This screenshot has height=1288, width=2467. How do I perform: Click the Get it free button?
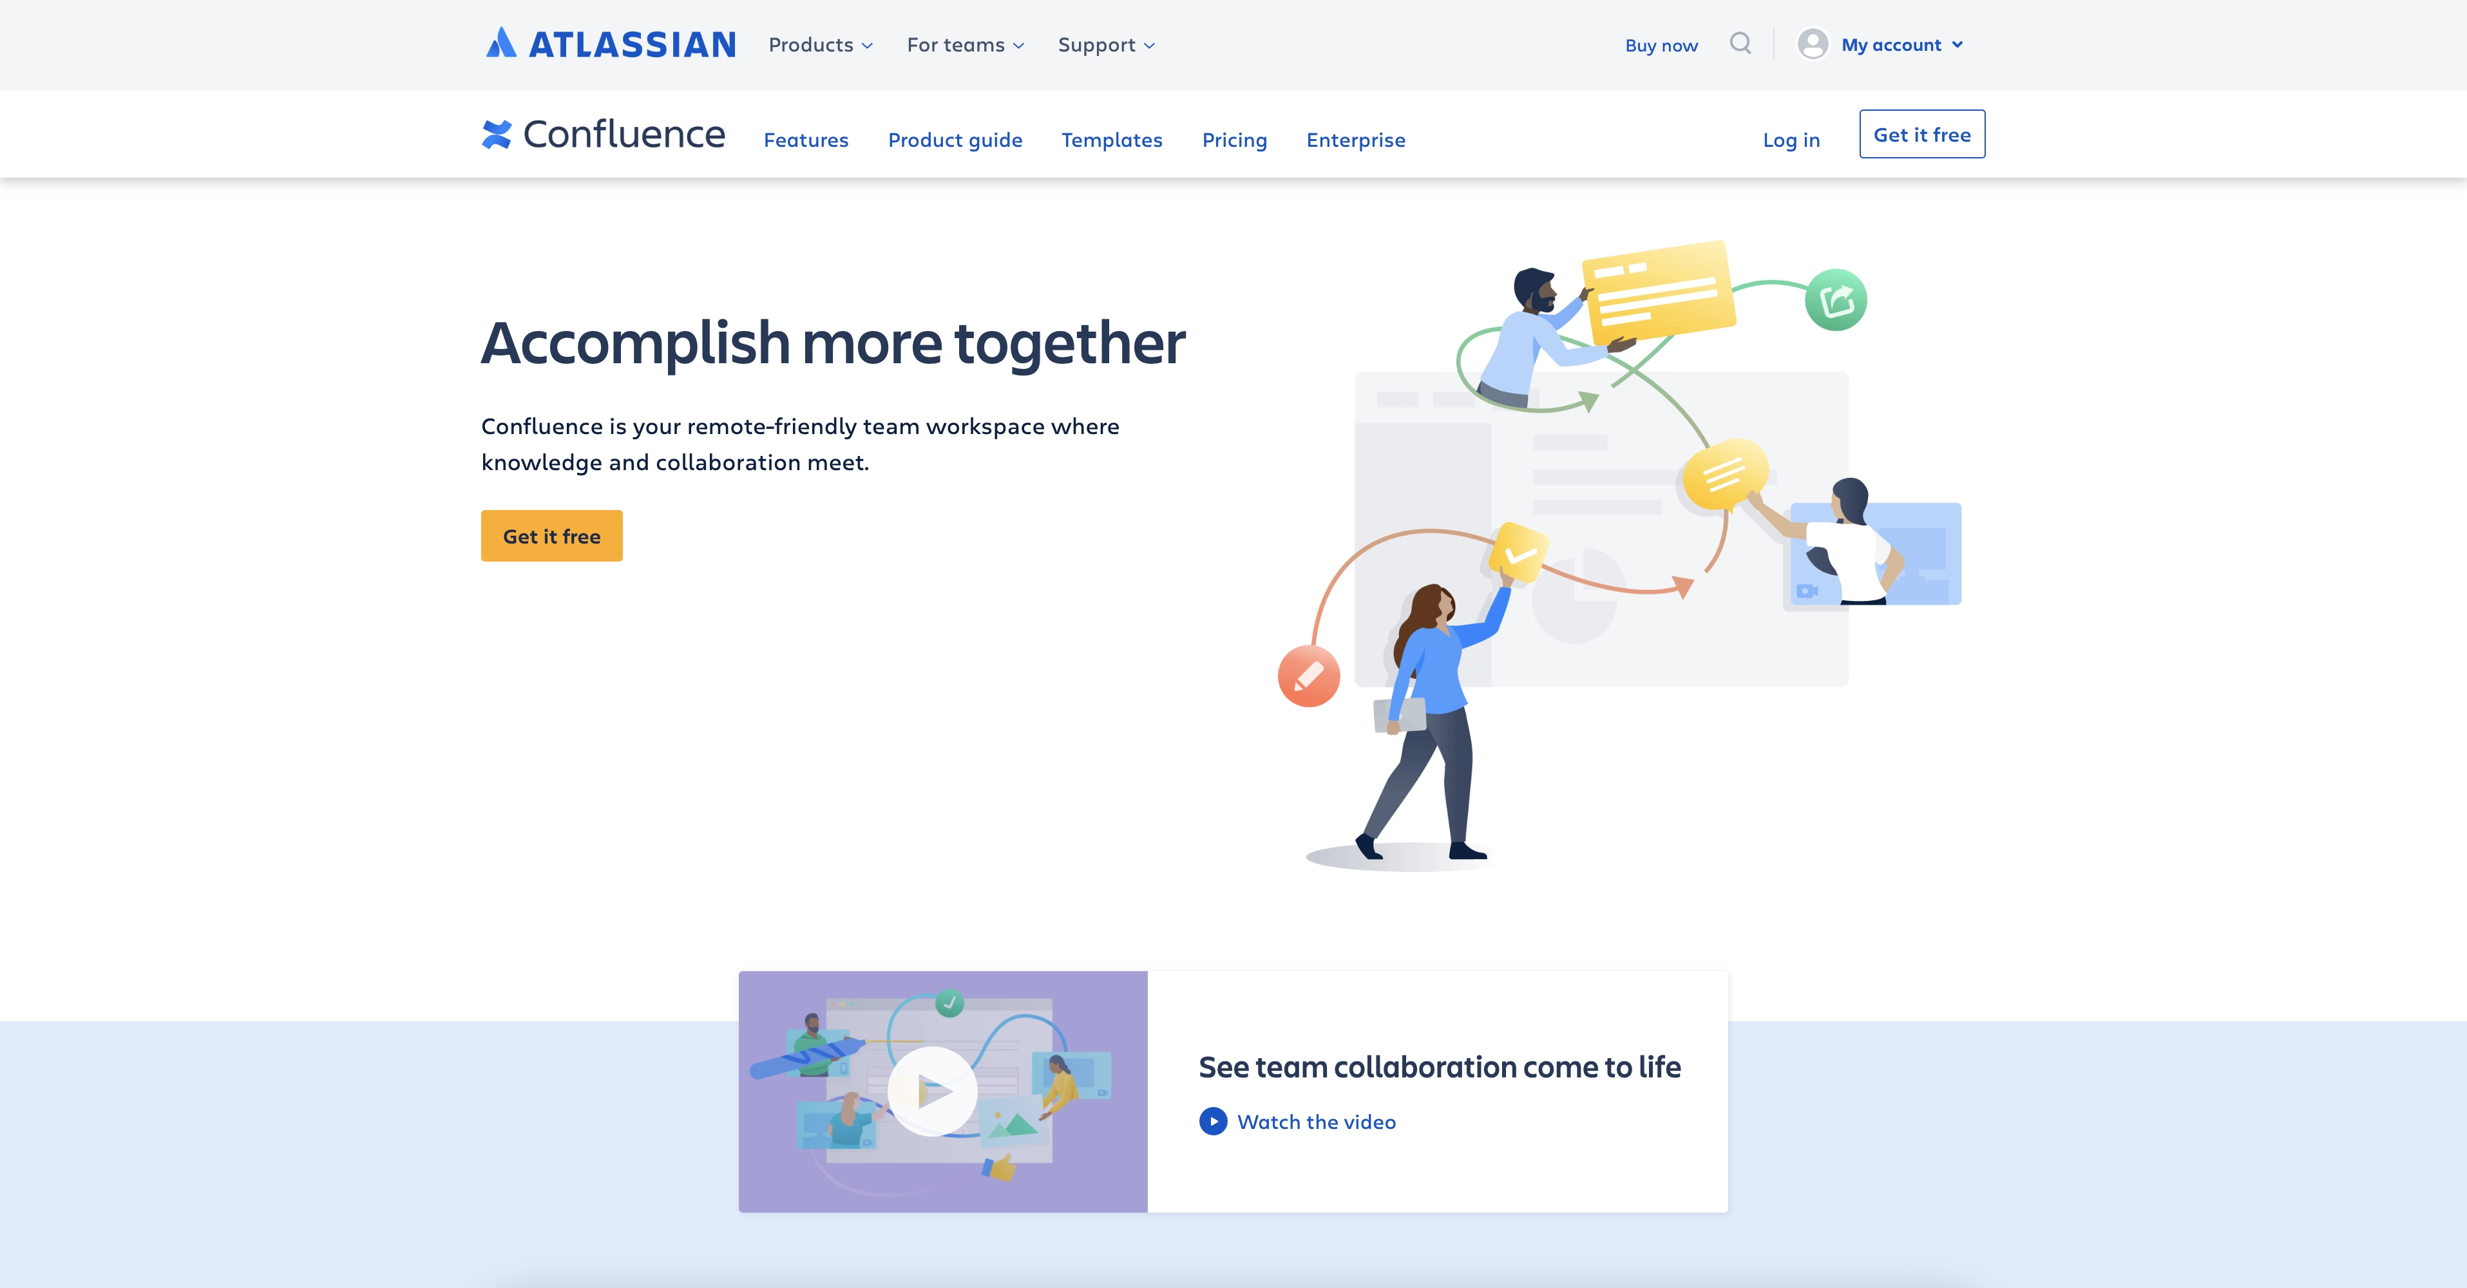(551, 535)
